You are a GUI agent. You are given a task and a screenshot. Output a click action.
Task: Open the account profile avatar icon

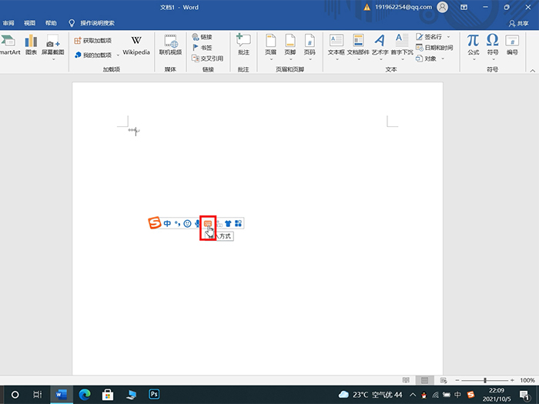tap(443, 7)
